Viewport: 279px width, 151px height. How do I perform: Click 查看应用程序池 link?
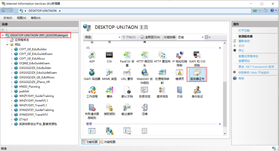pyautogui.click(x=248, y=56)
